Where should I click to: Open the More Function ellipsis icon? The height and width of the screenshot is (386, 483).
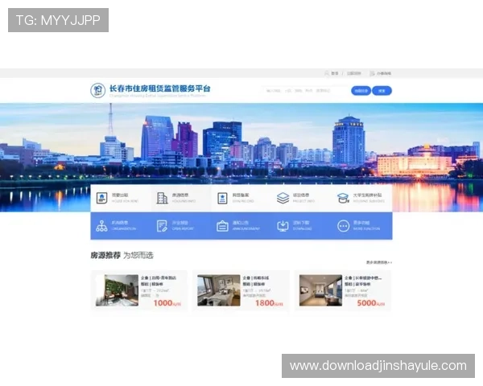(x=343, y=226)
